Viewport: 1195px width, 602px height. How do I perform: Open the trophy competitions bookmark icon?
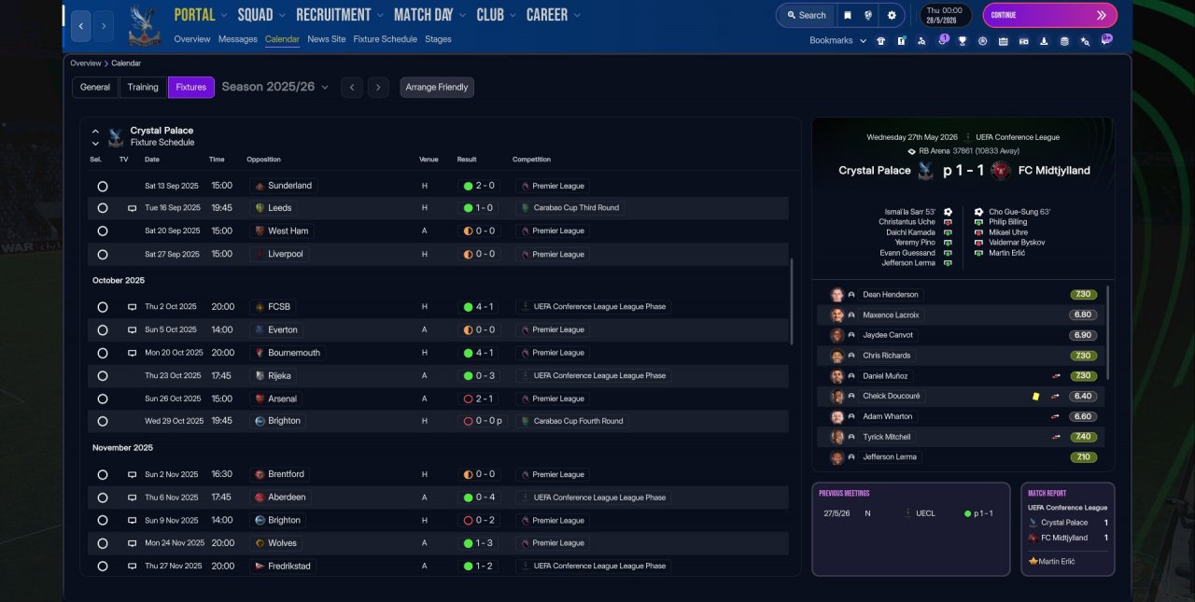tap(962, 41)
